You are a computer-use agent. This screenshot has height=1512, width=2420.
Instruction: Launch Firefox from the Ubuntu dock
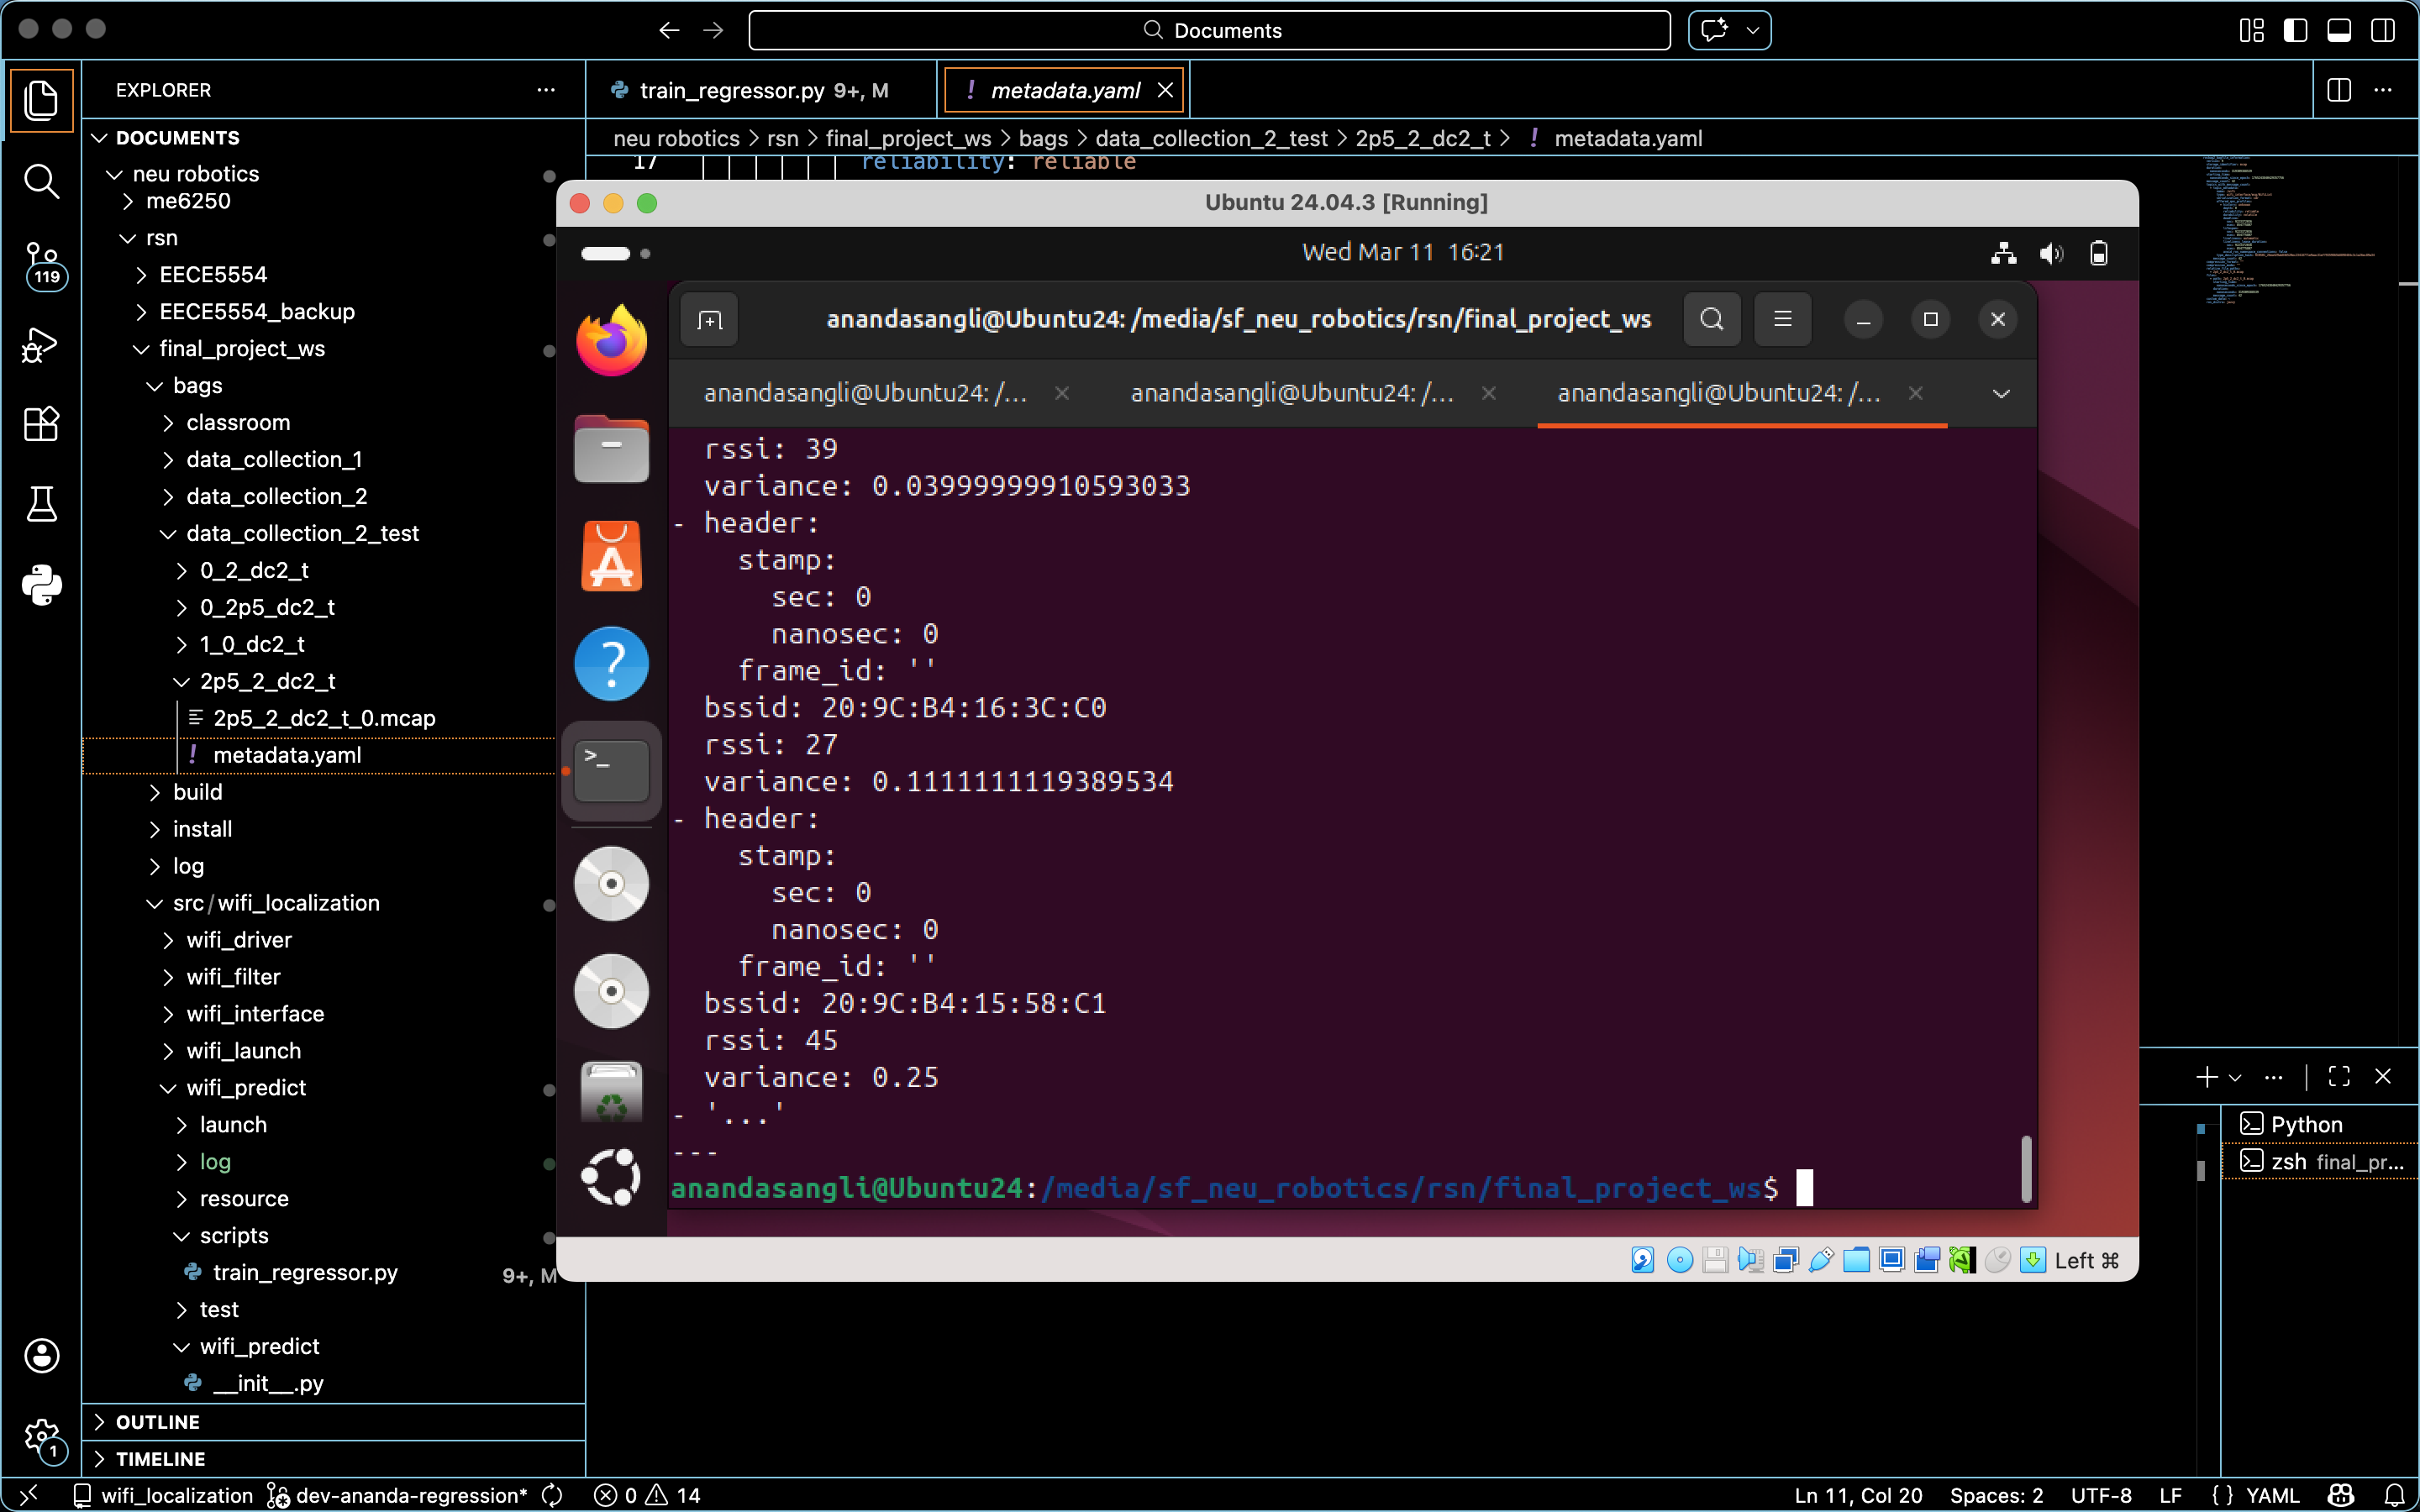click(x=611, y=341)
